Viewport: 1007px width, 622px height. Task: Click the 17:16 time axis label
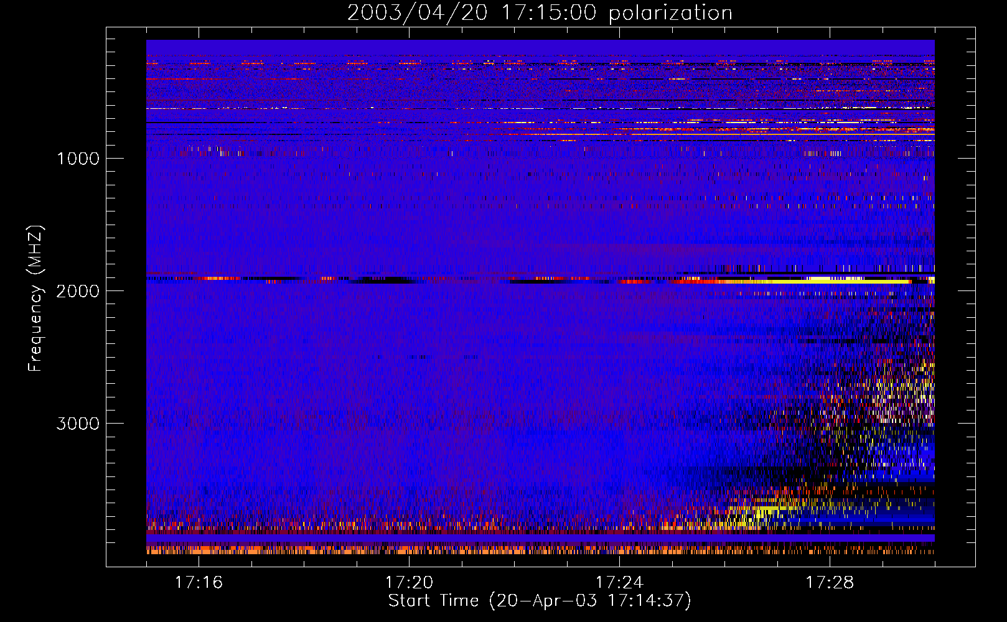click(x=199, y=583)
